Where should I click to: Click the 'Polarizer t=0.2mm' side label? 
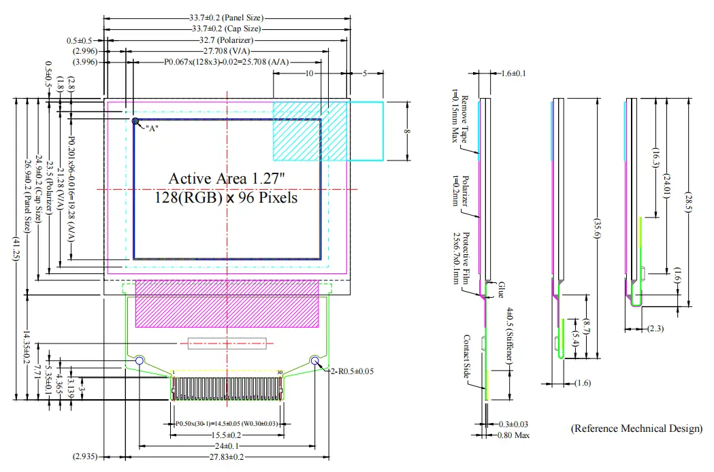point(460,190)
